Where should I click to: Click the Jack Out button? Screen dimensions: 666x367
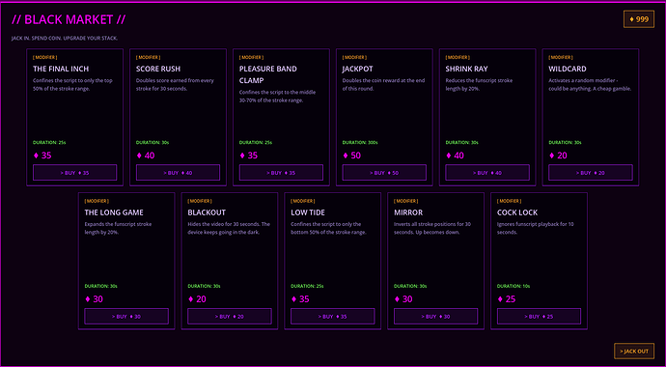634,351
